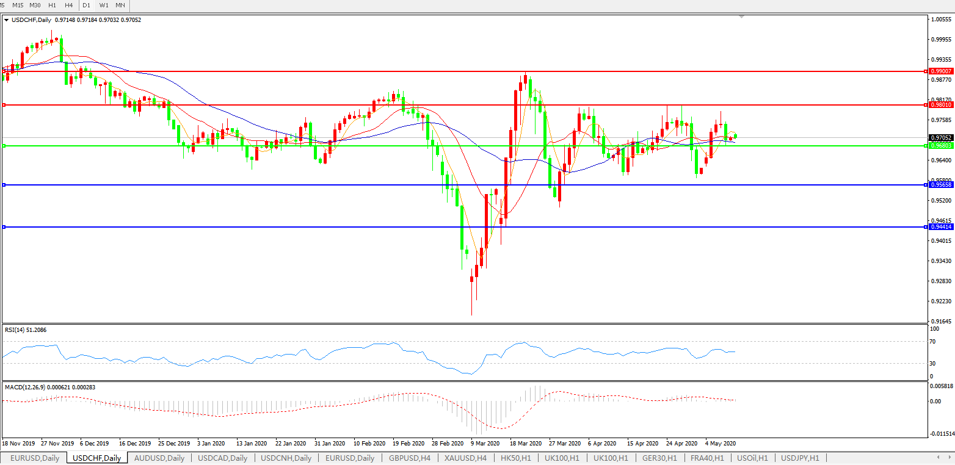955x465 pixels.
Task: Click the chart shift triangle marker
Action: click(742, 17)
